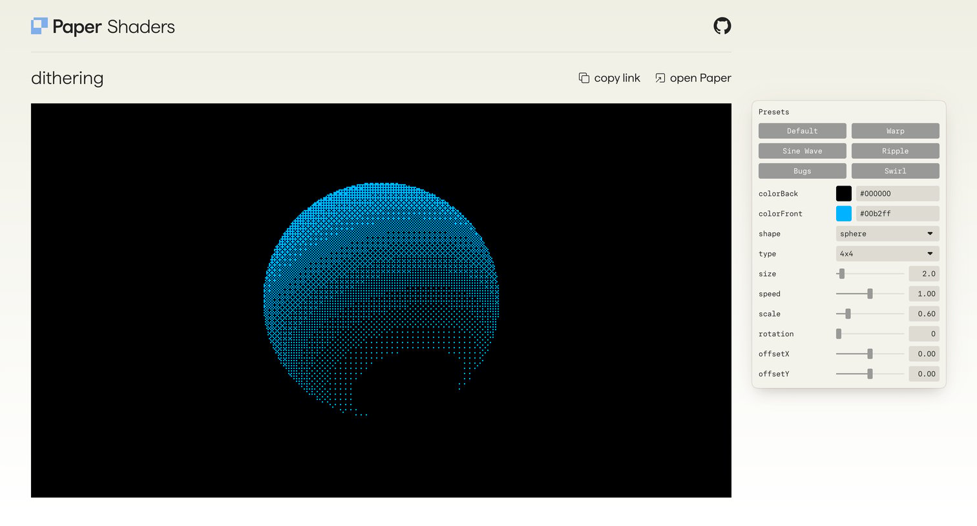This screenshot has width=977, height=526.
Task: Open the GitHub repository icon
Action: [x=722, y=26]
